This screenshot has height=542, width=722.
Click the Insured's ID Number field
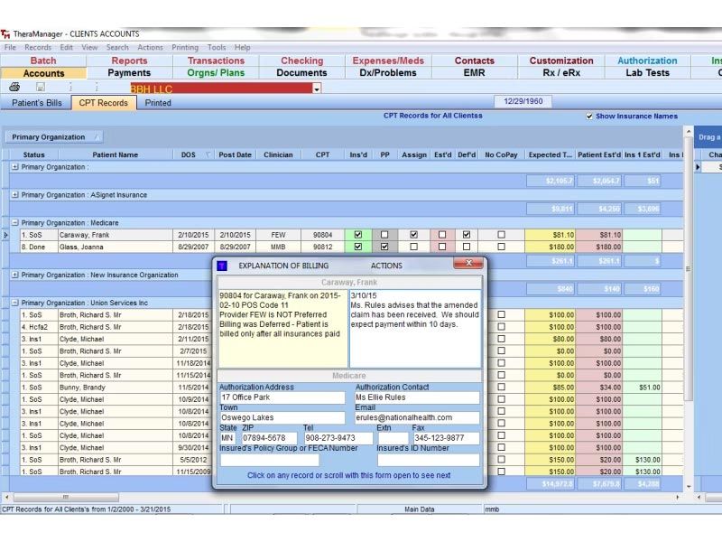click(x=428, y=460)
